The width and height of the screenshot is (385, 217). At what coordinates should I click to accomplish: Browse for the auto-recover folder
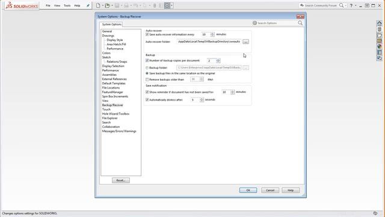point(245,42)
